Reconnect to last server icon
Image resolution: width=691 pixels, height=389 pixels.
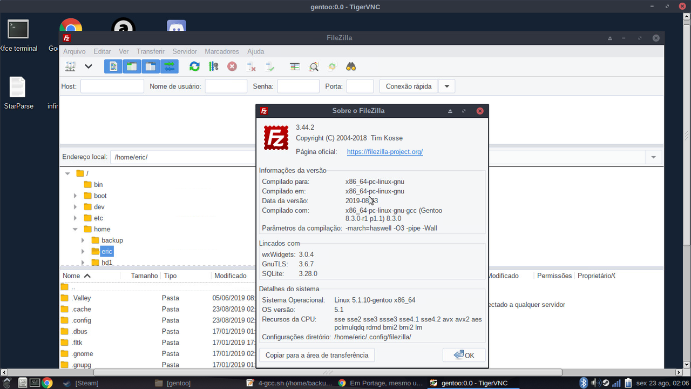pyautogui.click(x=270, y=66)
